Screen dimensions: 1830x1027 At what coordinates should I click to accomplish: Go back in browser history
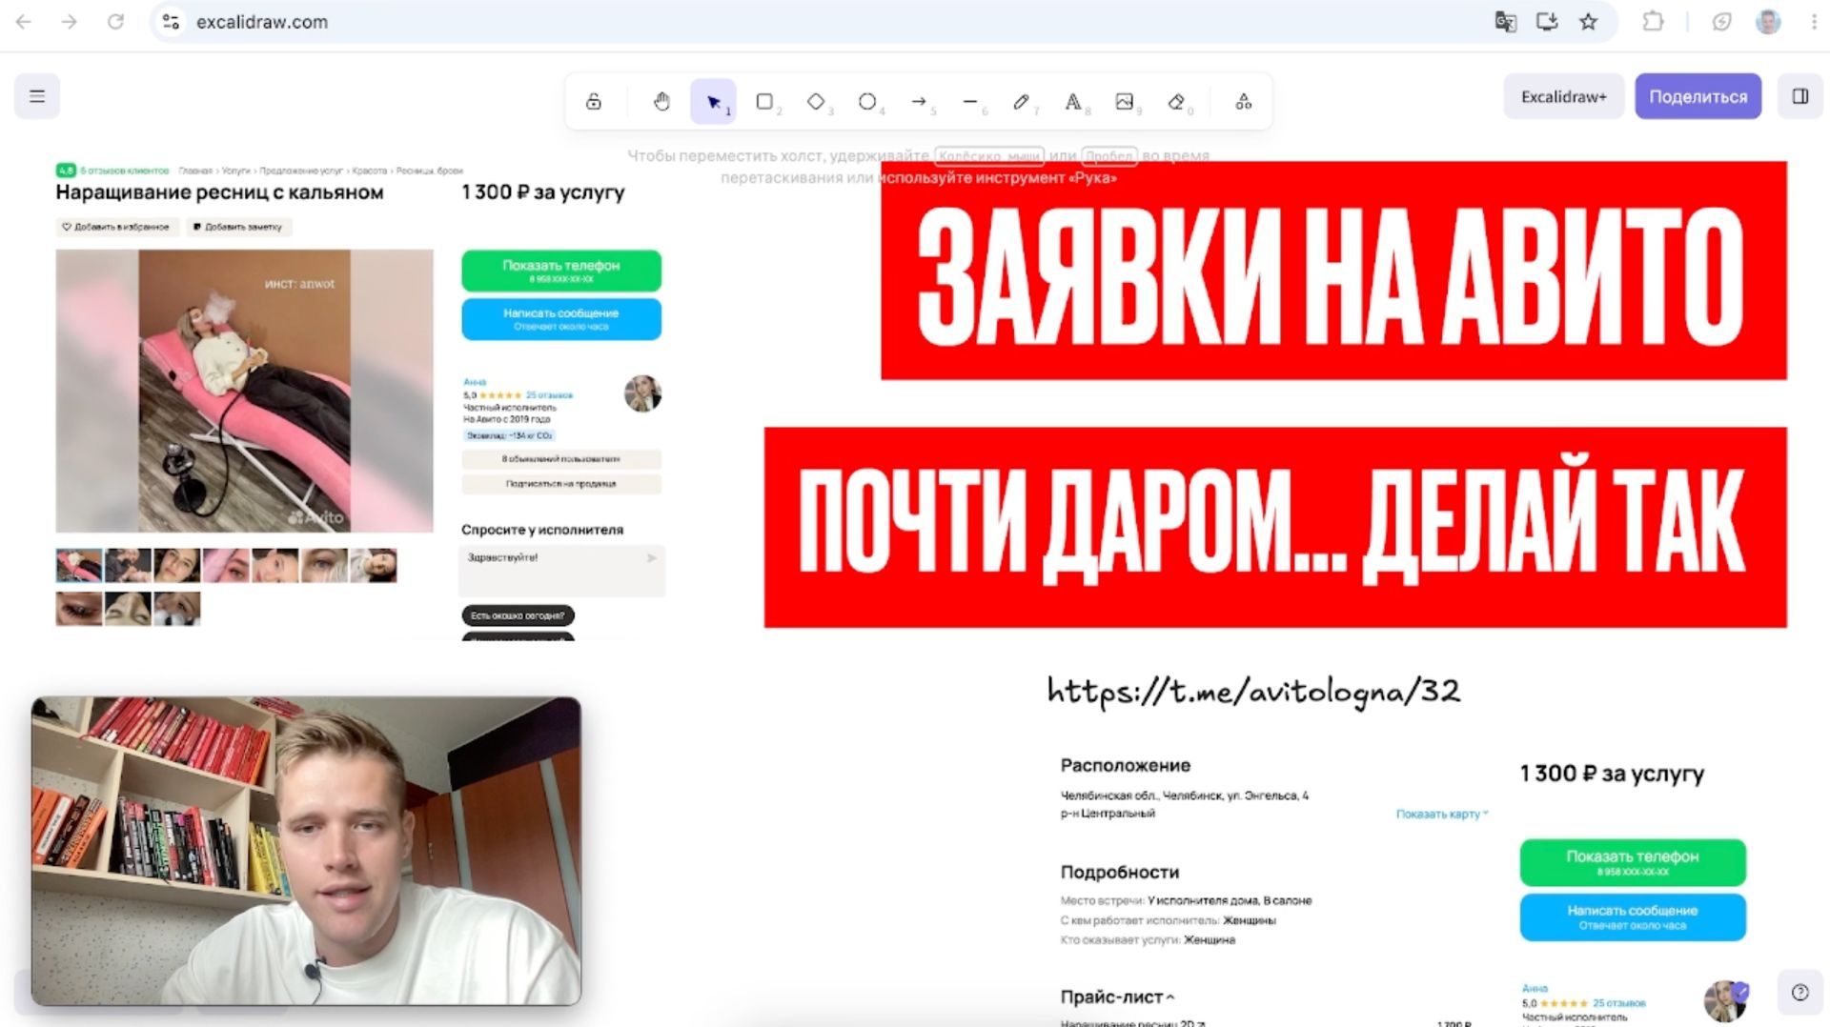pos(24,21)
